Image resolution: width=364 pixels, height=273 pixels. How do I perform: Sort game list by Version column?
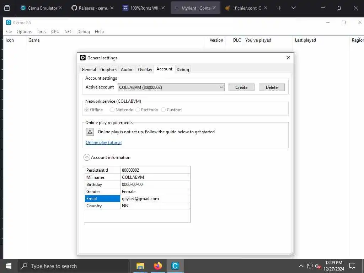pyautogui.click(x=215, y=40)
